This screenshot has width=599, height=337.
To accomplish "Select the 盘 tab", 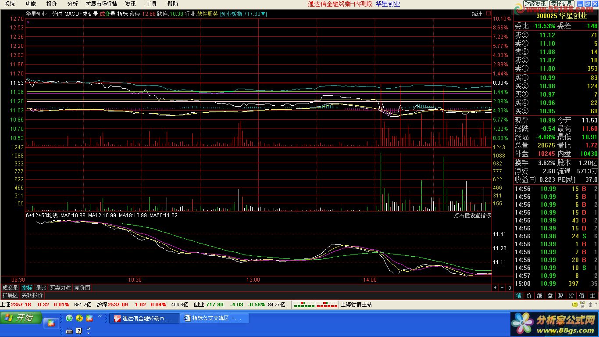I will pos(550,296).
